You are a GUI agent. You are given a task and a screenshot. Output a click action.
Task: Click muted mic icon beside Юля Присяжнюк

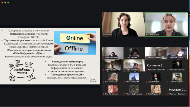tap(103, 94)
